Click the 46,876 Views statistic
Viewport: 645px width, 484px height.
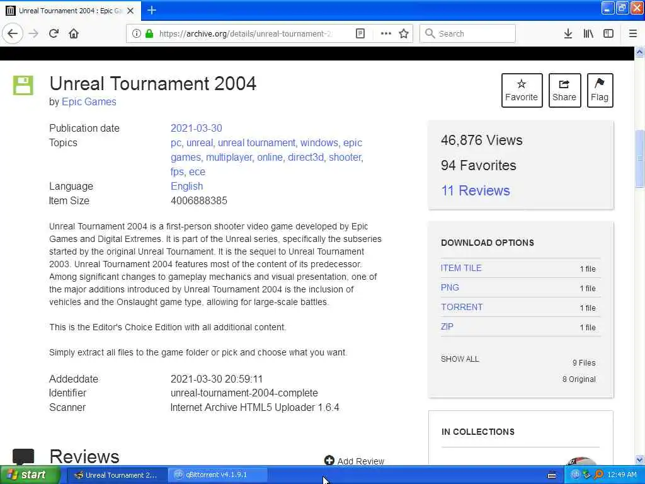click(x=481, y=140)
